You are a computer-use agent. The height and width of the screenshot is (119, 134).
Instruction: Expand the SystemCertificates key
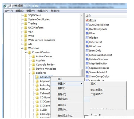point(22,19)
